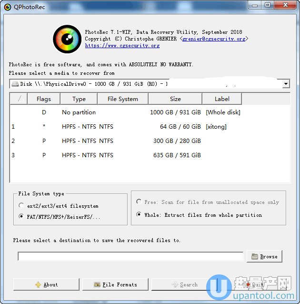This screenshot has width=300, height=304.
Task: Click the asterisk flag of partition 1
Action: click(44, 126)
